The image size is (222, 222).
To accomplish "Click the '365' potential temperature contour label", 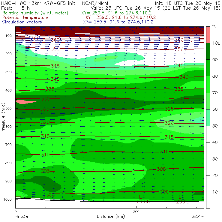I will point(35,38).
